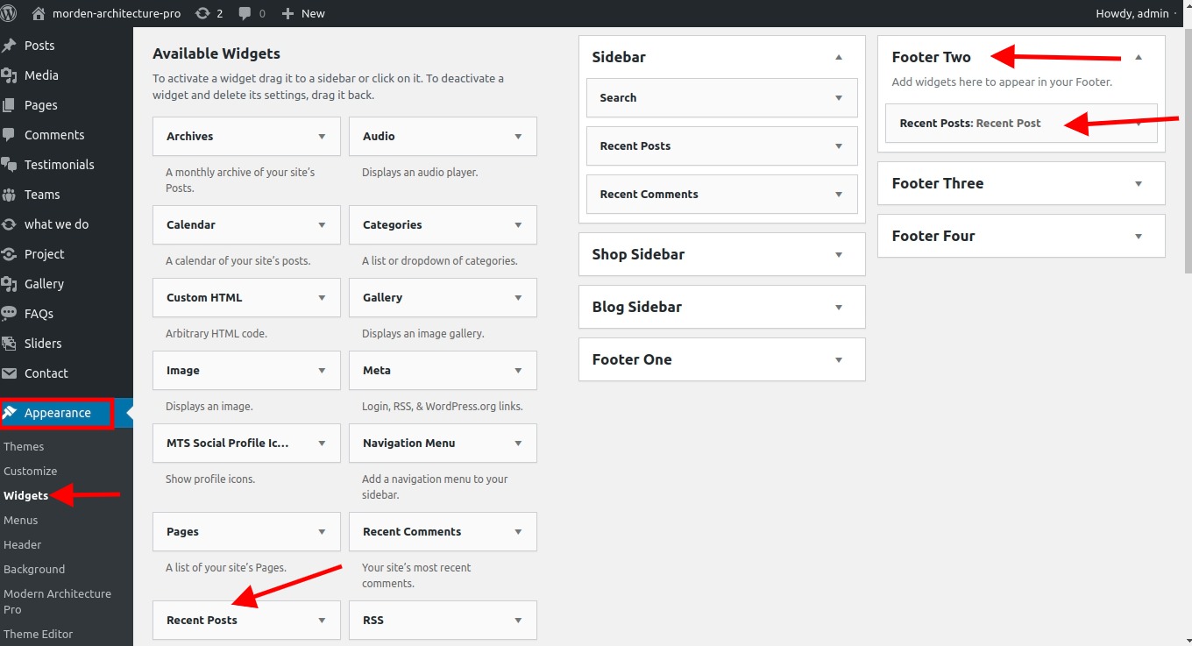Click the Media icon in the sidebar
Viewport: 1192px width, 646px height.
pos(9,75)
